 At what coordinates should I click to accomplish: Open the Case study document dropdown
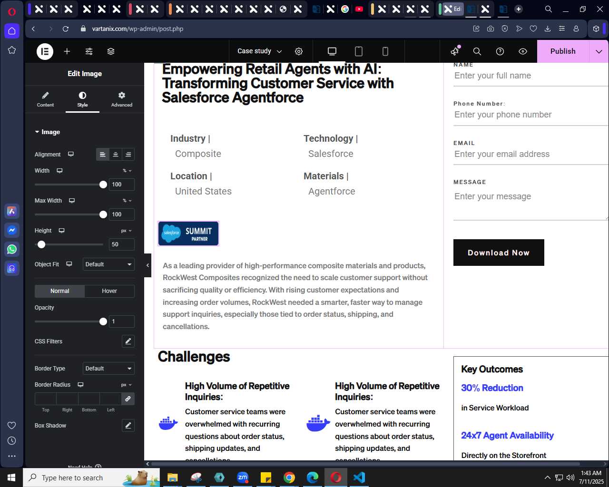coord(260,51)
